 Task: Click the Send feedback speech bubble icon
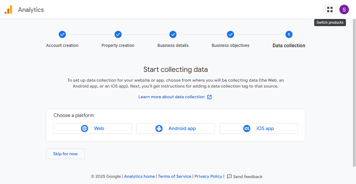click(x=229, y=176)
